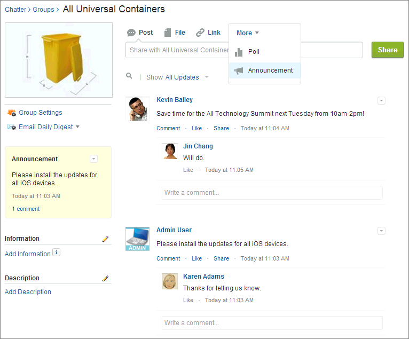Like Jin Chang's comment

pyautogui.click(x=188, y=170)
